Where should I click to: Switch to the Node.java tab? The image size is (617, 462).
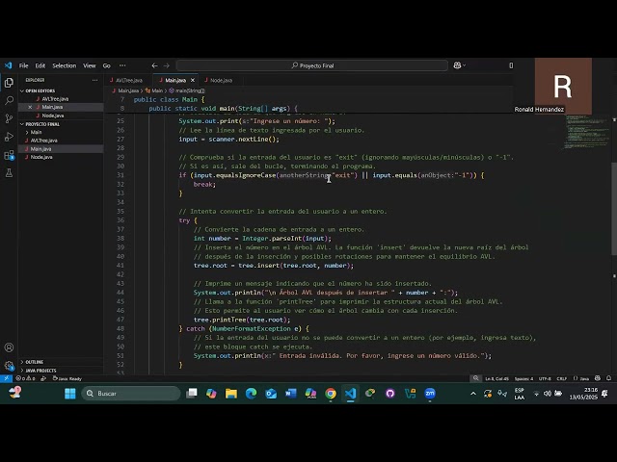[x=221, y=80]
